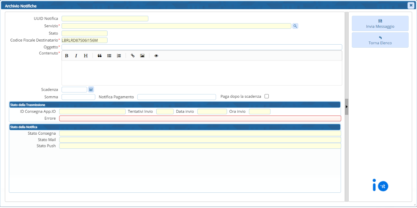Add a numbered list
Screen dimensions: 417x208
click(119, 56)
